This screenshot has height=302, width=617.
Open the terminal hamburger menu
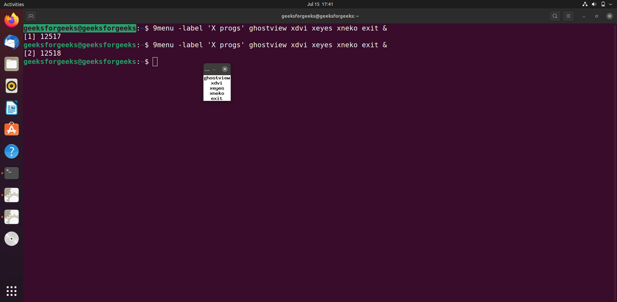[x=568, y=16]
